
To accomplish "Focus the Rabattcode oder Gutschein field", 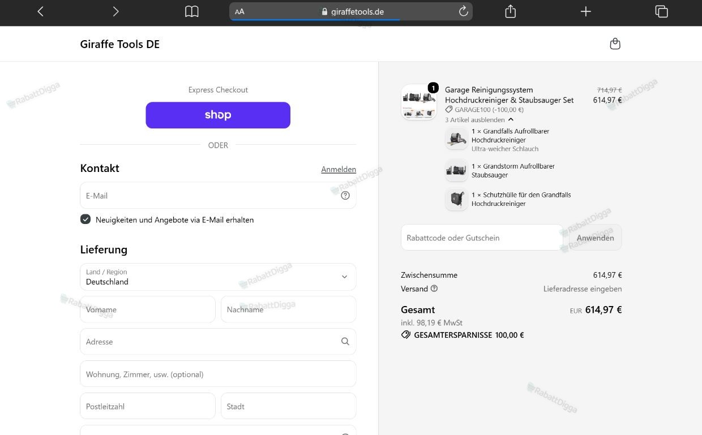I will tap(482, 238).
